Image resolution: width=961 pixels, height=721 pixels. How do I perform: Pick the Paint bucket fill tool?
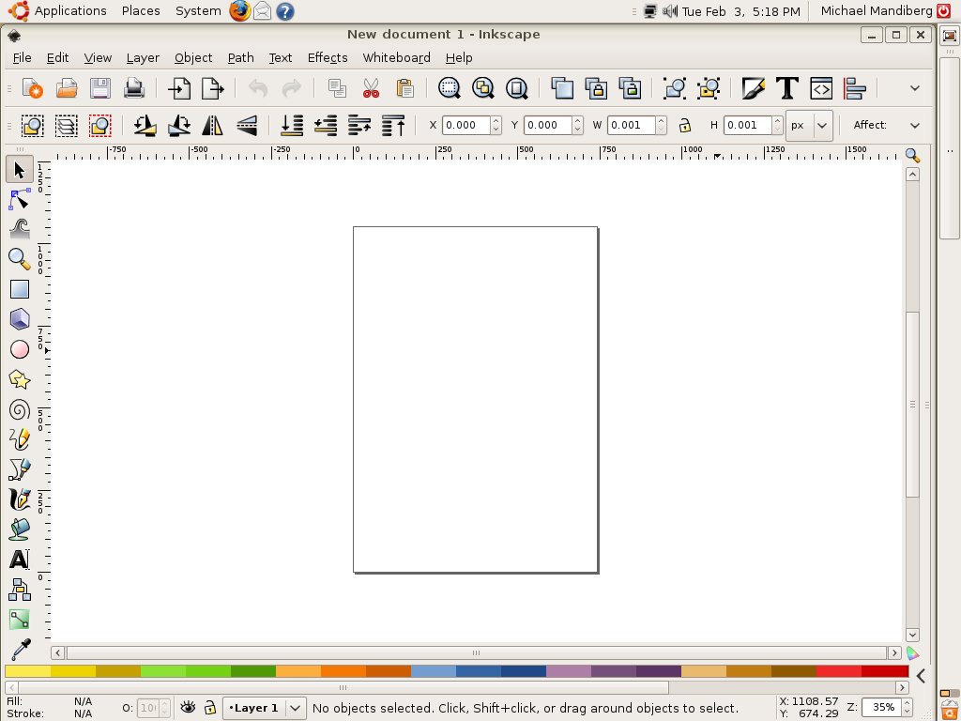19,529
